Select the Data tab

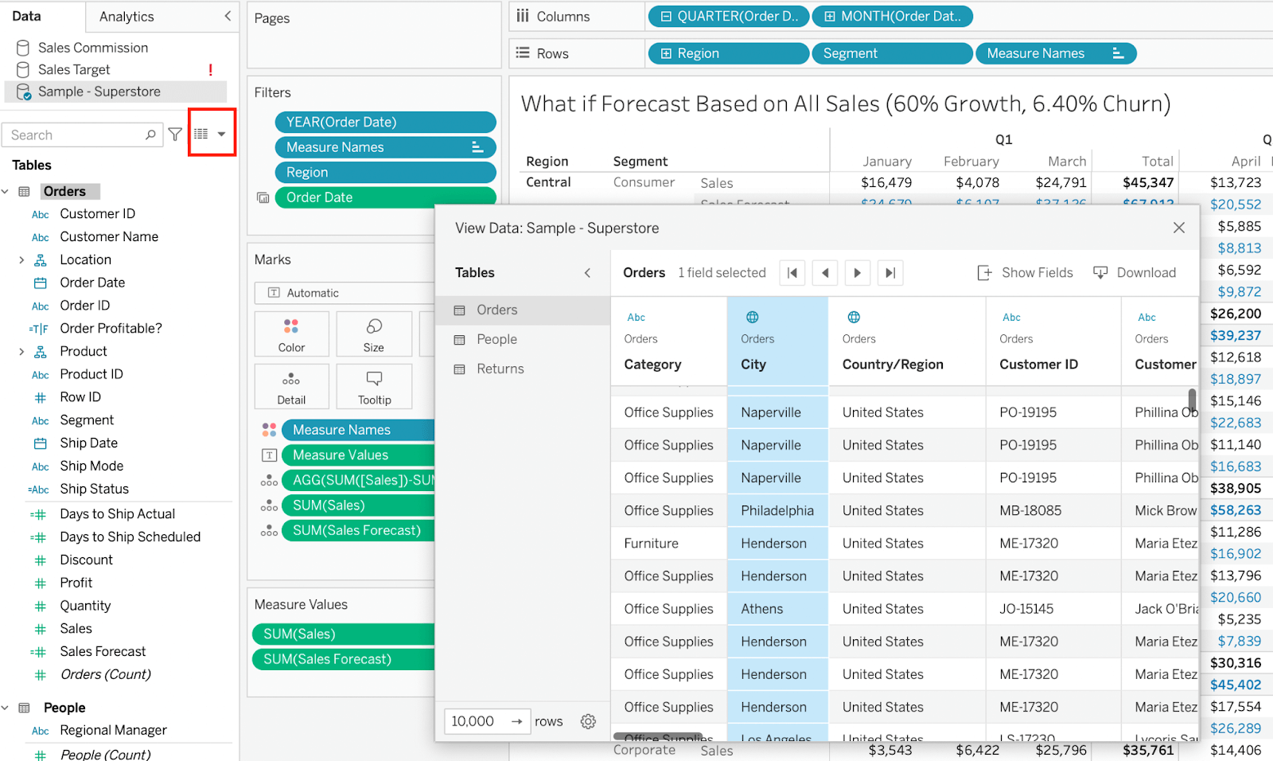click(x=27, y=16)
